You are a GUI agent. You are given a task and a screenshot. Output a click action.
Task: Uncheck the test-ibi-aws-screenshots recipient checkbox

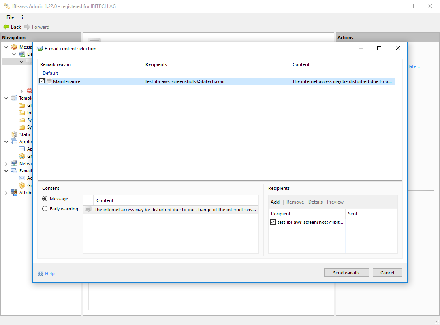click(x=273, y=222)
